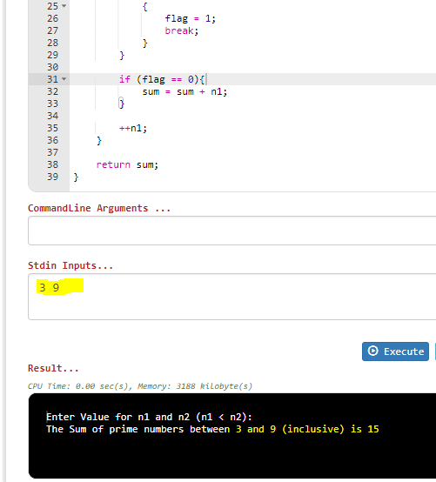Click the play icon inside Execute button

pyautogui.click(x=372, y=351)
